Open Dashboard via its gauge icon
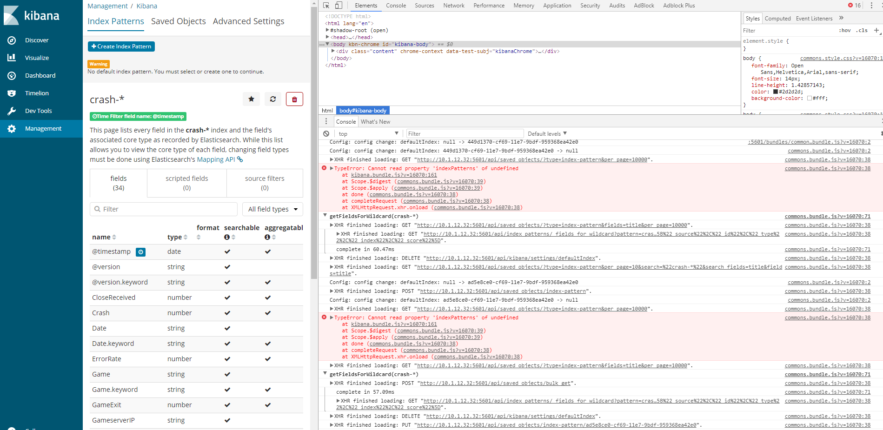The width and height of the screenshot is (883, 430). click(x=12, y=75)
